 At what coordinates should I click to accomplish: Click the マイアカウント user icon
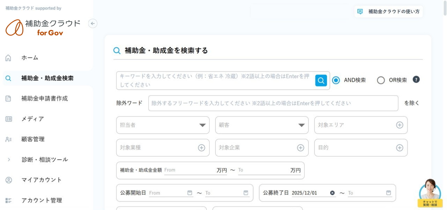tap(8, 180)
